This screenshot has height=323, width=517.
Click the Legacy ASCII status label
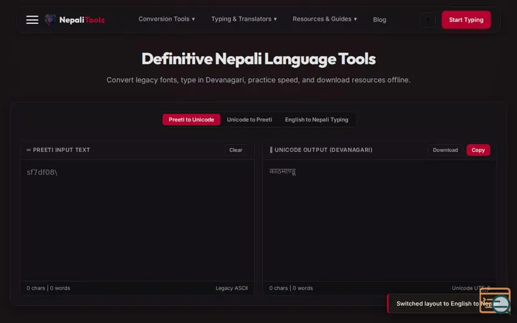click(231, 288)
